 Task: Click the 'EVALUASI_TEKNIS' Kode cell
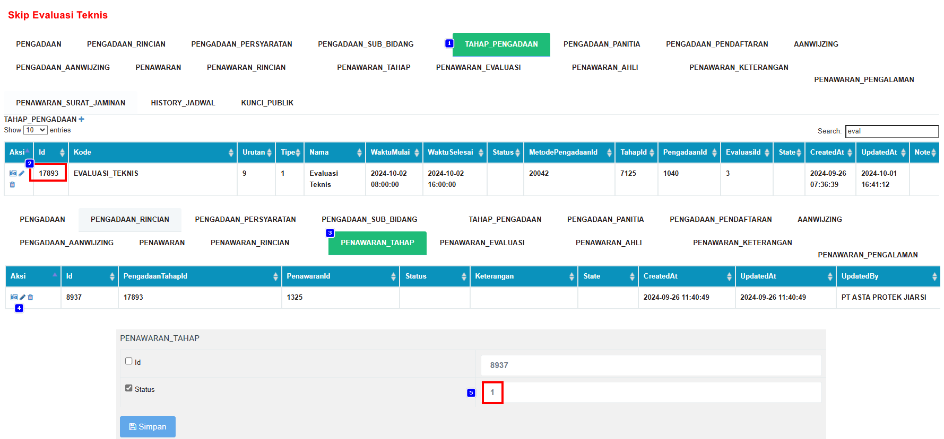coord(153,179)
